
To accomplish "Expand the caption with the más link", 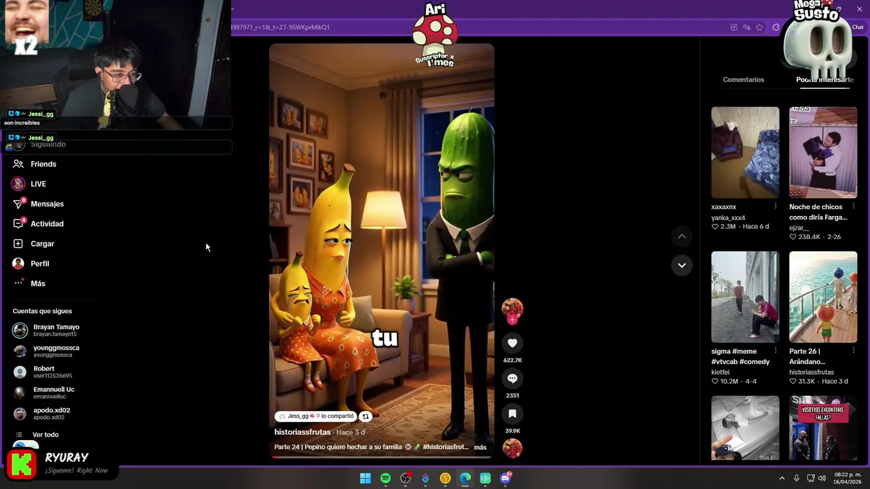I will click(x=481, y=447).
